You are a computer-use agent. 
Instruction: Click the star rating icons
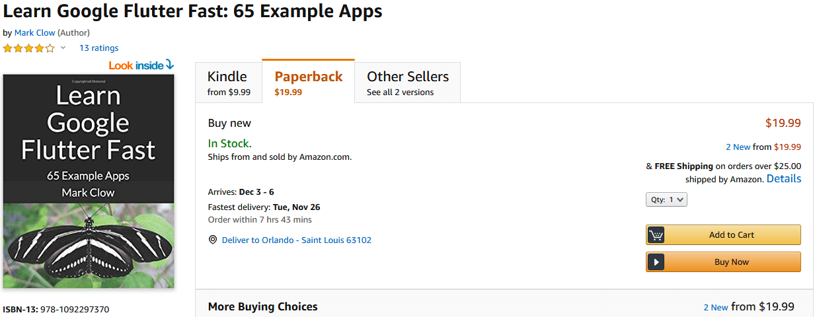click(29, 48)
